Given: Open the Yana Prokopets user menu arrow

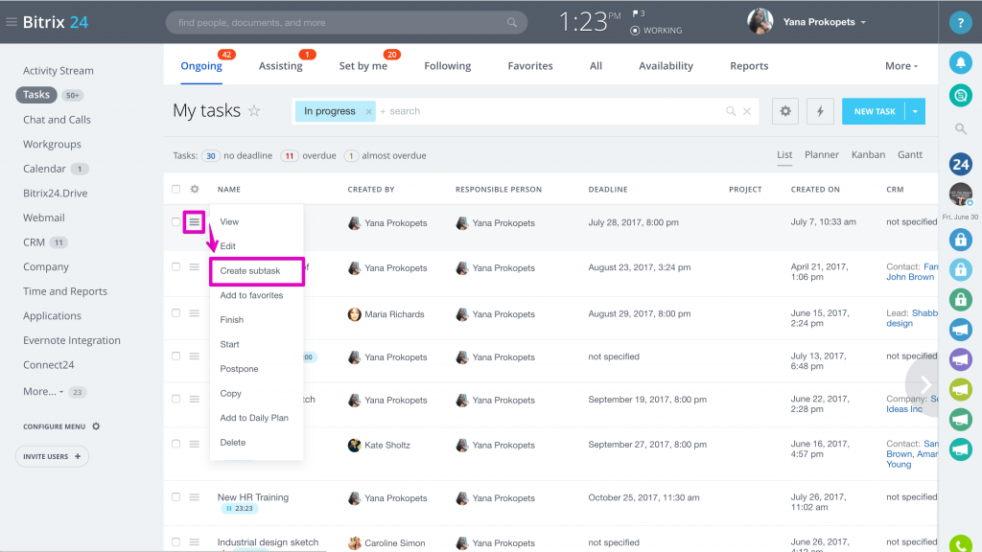Looking at the screenshot, I should [x=863, y=23].
